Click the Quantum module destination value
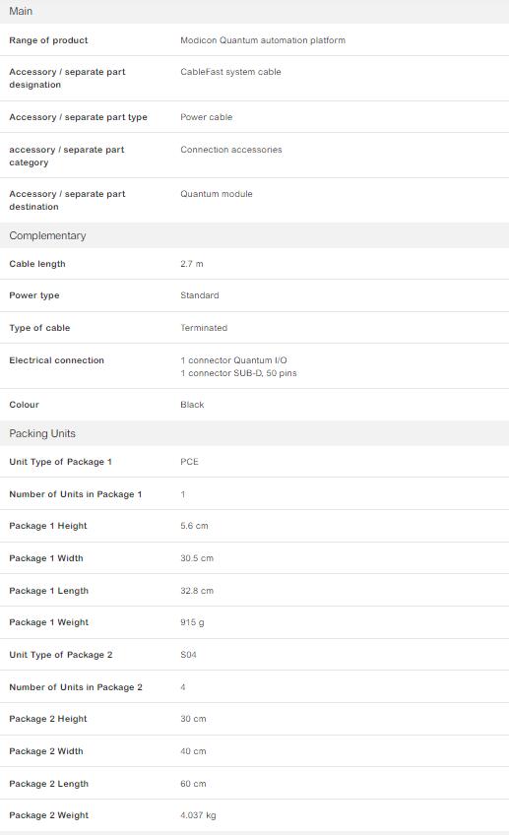 [217, 194]
